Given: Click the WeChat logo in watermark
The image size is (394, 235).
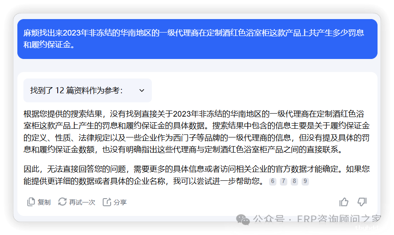Looking at the screenshot, I should pyautogui.click(x=243, y=219).
